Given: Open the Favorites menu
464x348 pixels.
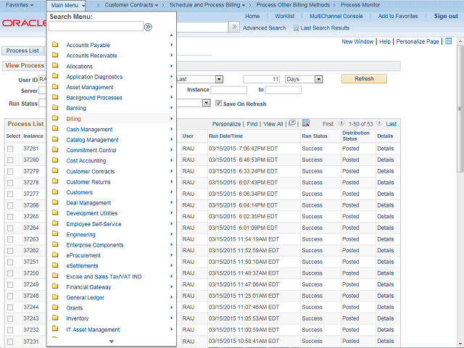Looking at the screenshot, I should (x=20, y=5).
